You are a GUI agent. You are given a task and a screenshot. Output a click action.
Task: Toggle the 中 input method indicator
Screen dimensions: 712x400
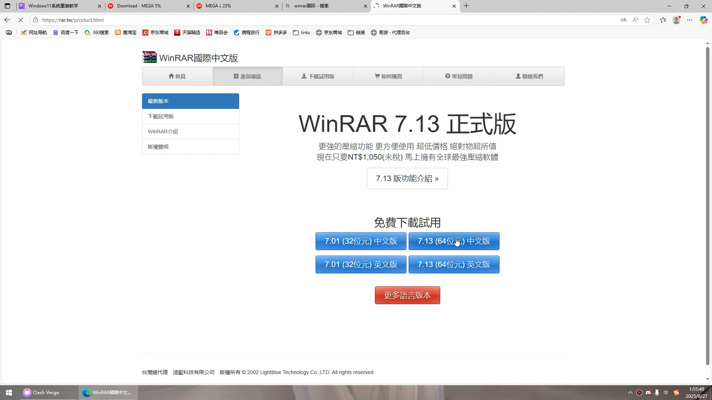pos(666,393)
